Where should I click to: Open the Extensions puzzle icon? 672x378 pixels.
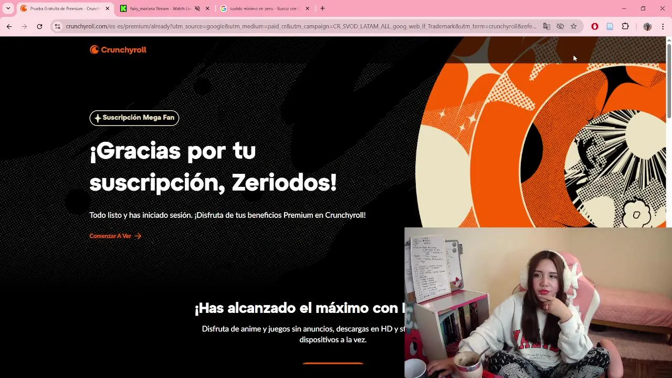(625, 26)
